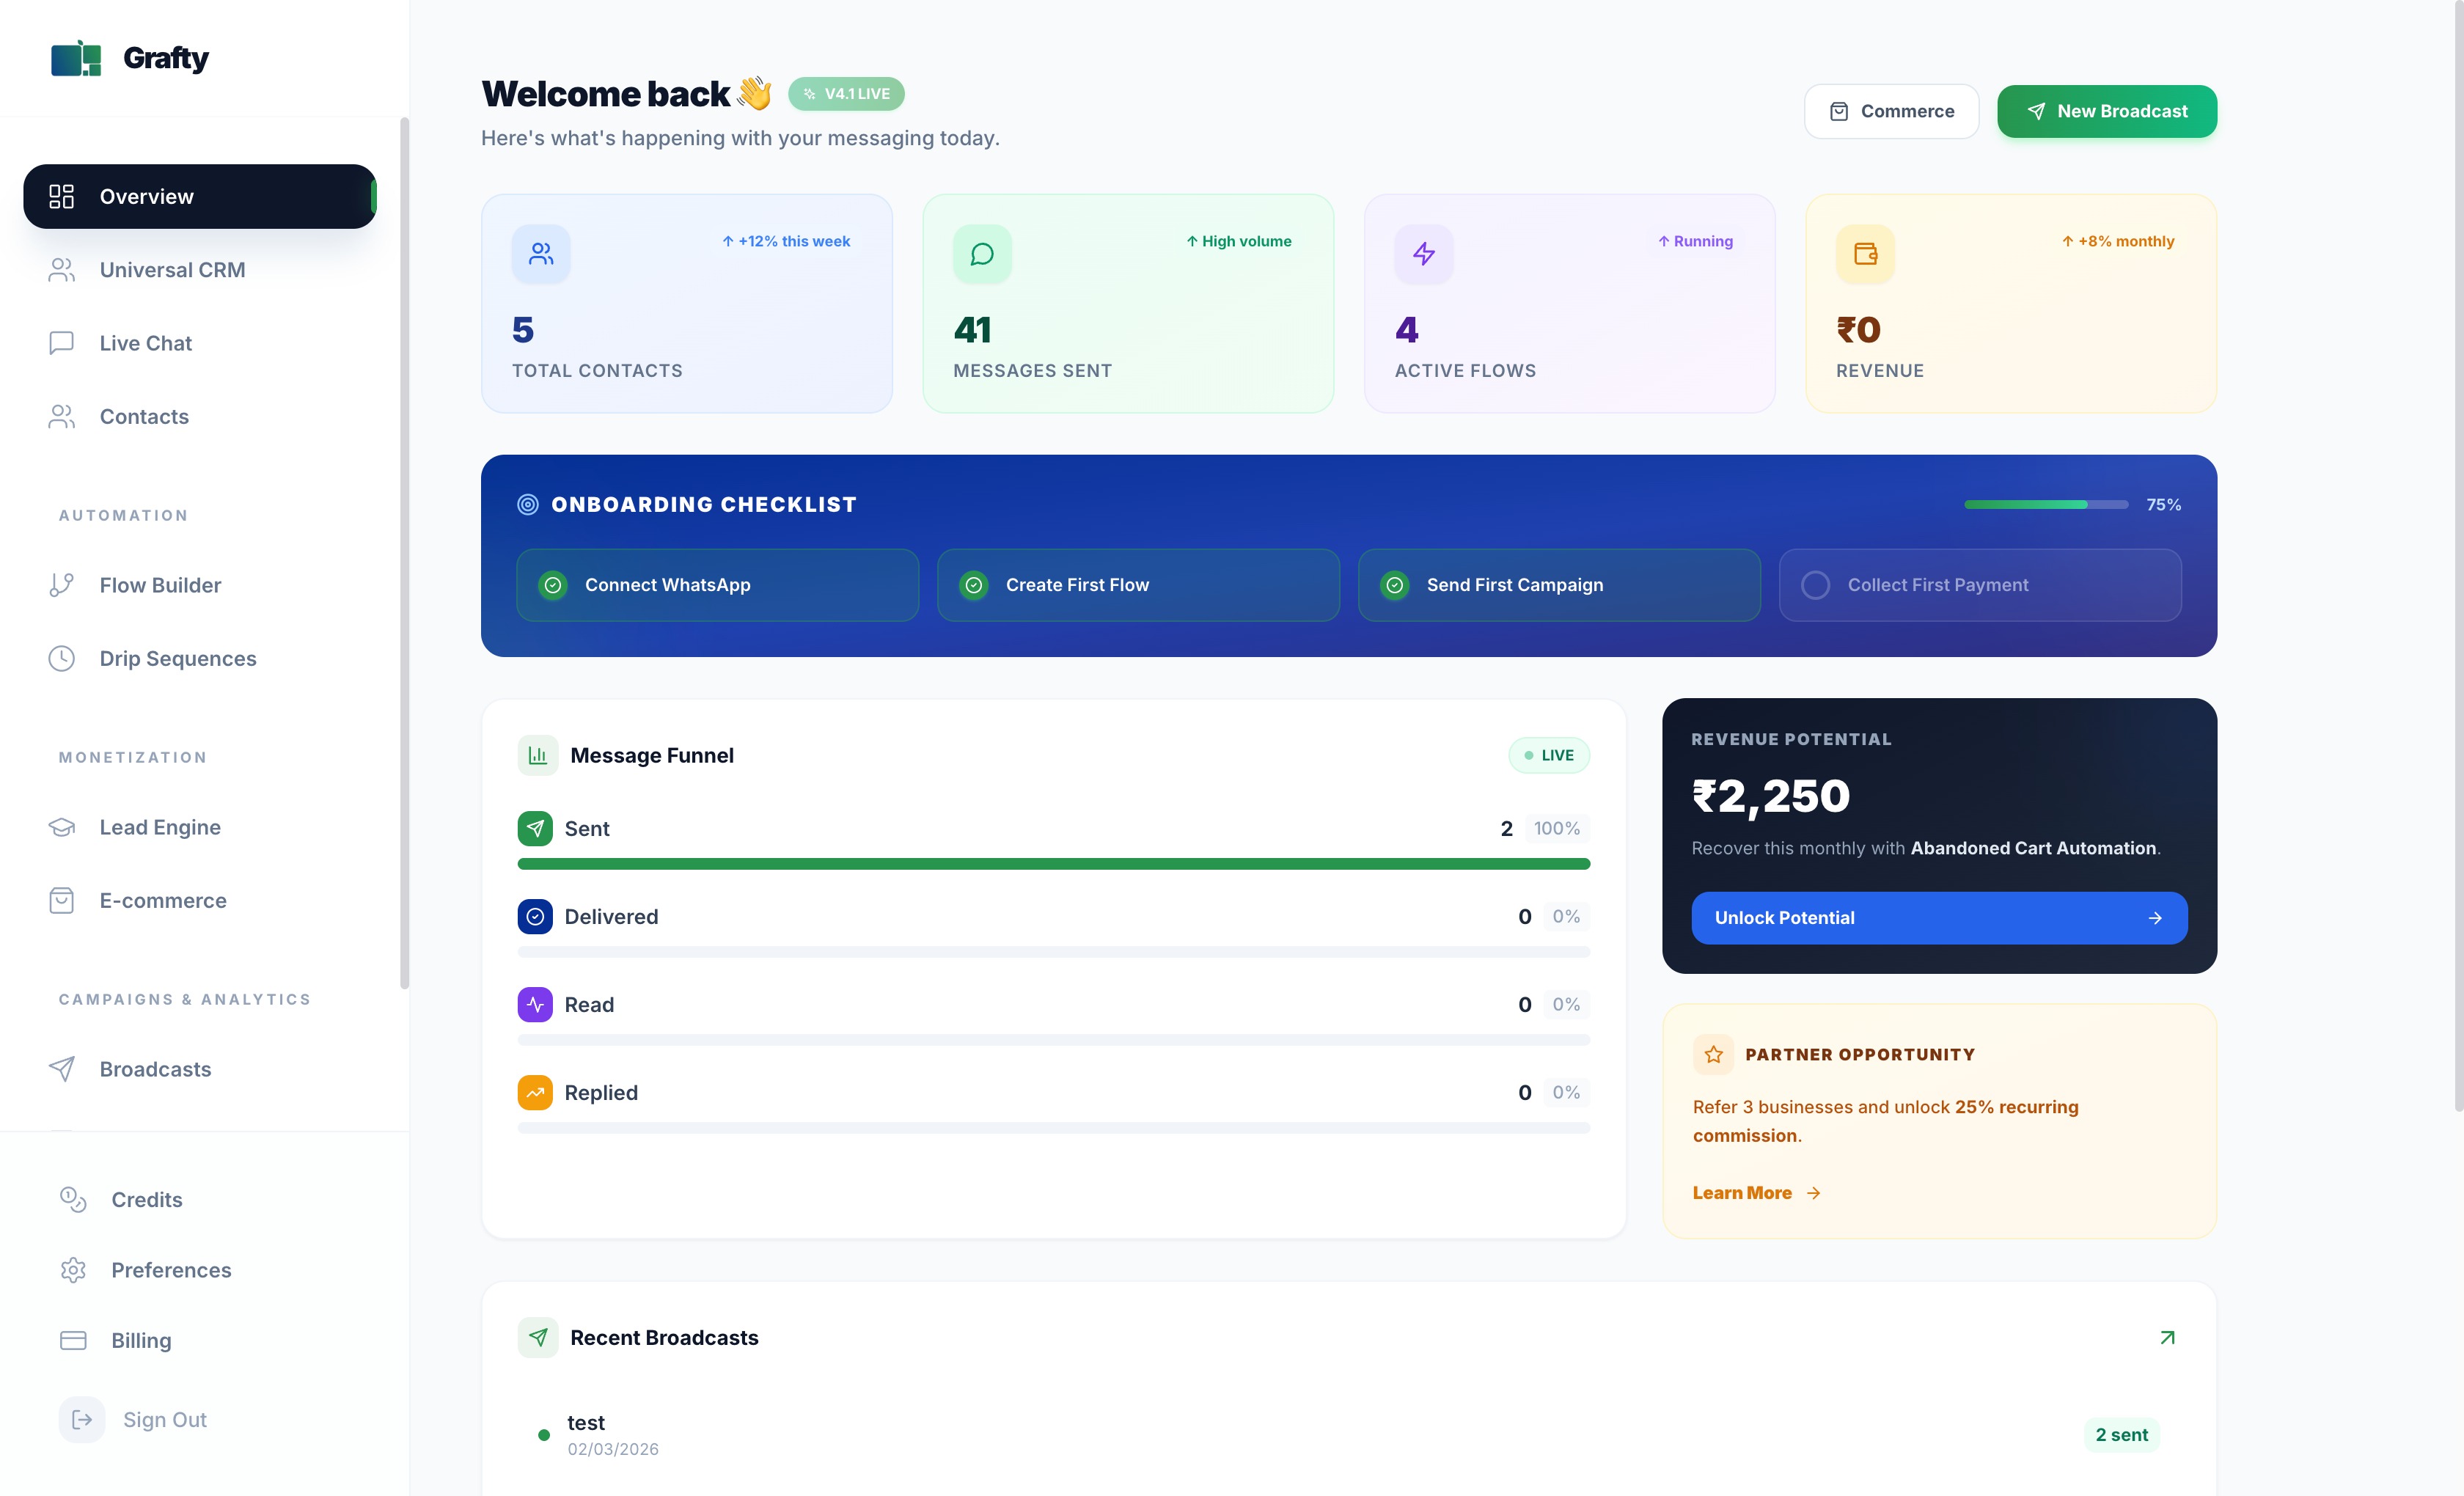Open Universal CRM in the sidebar
Image resolution: width=2464 pixels, height=1496 pixels.
pos(172,270)
